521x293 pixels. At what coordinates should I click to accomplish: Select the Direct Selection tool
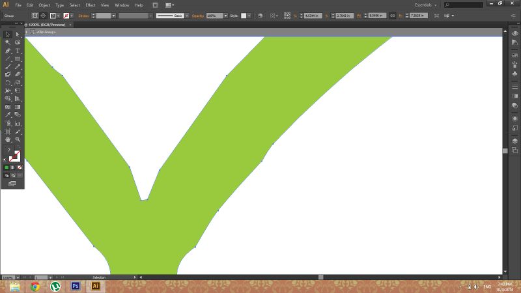coord(18,35)
